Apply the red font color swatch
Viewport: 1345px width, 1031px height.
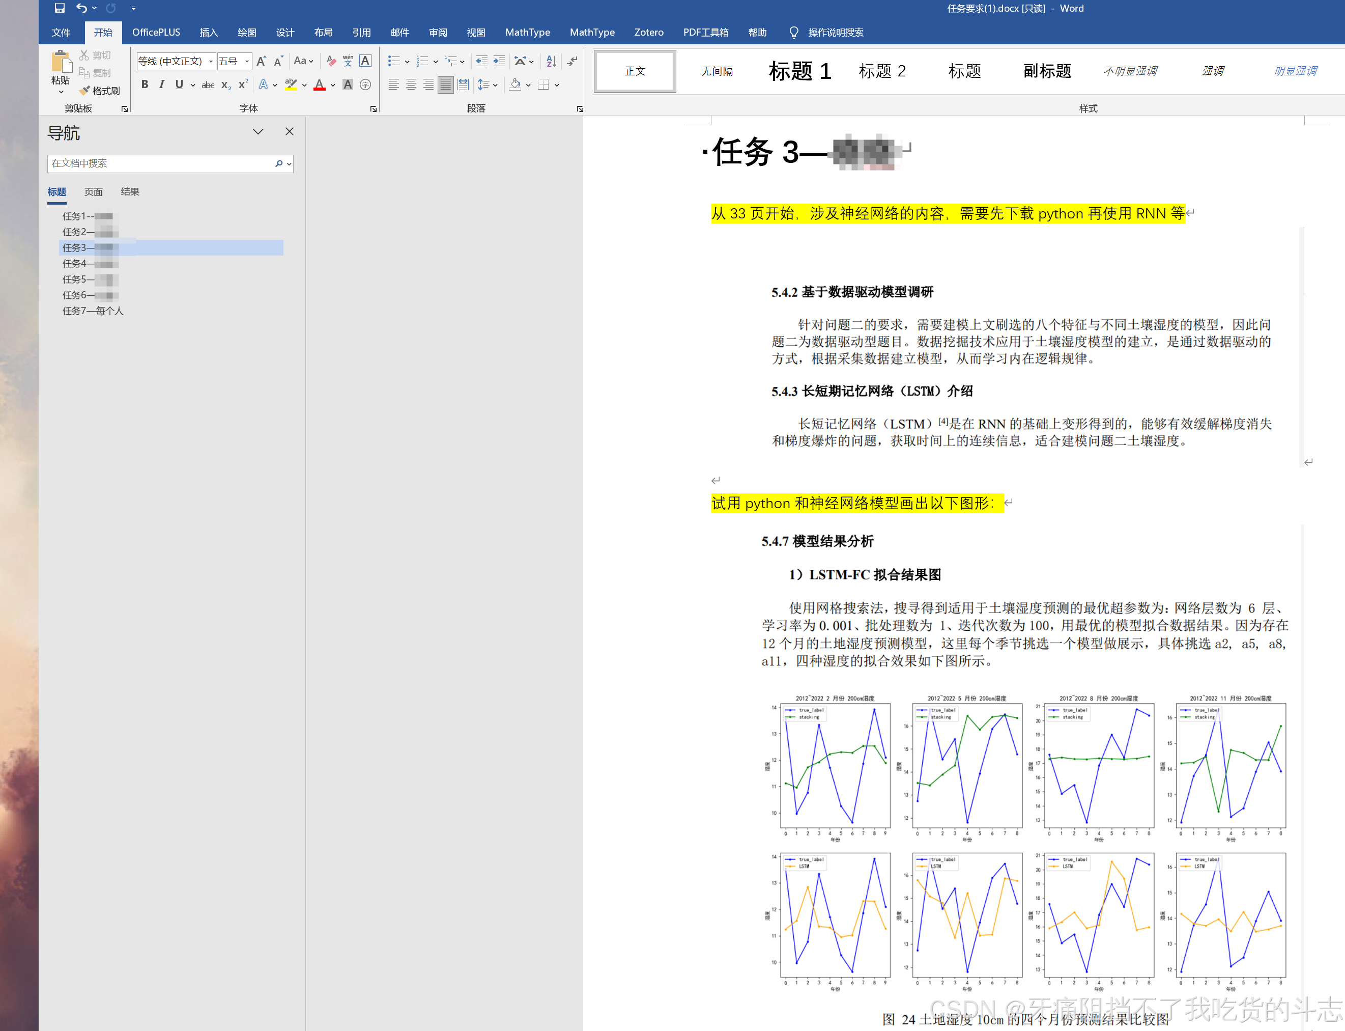click(x=320, y=85)
